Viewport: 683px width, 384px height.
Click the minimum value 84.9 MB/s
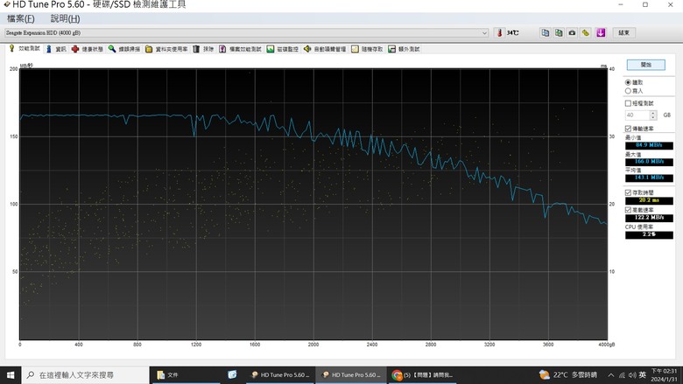(649, 145)
